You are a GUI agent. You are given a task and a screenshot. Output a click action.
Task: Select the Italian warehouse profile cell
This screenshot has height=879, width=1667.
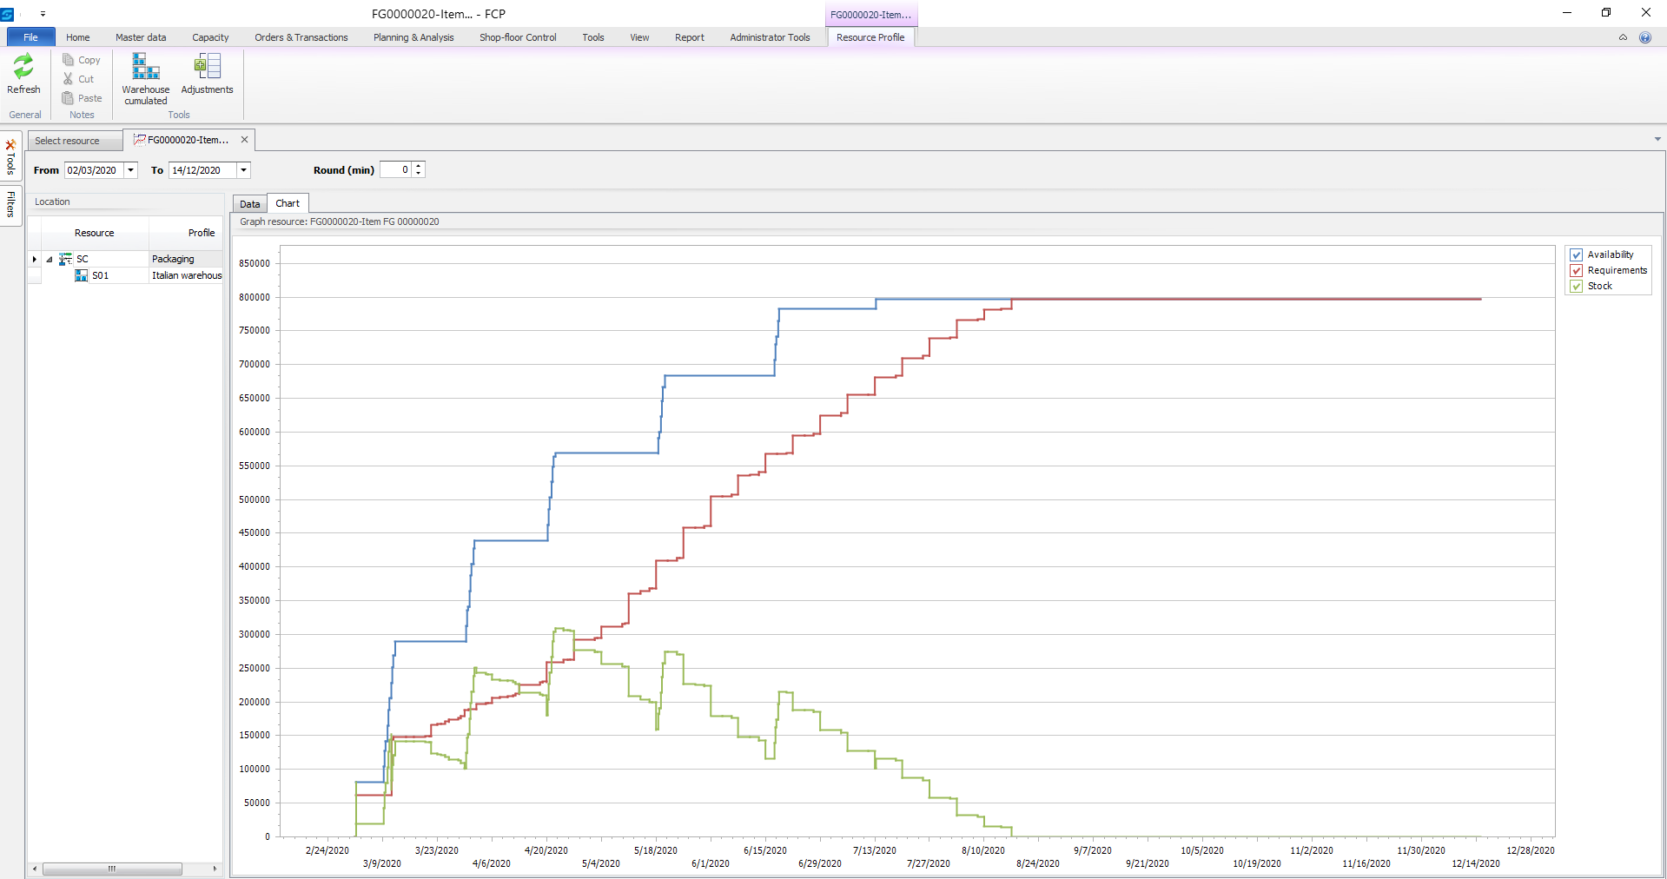pyautogui.click(x=186, y=275)
